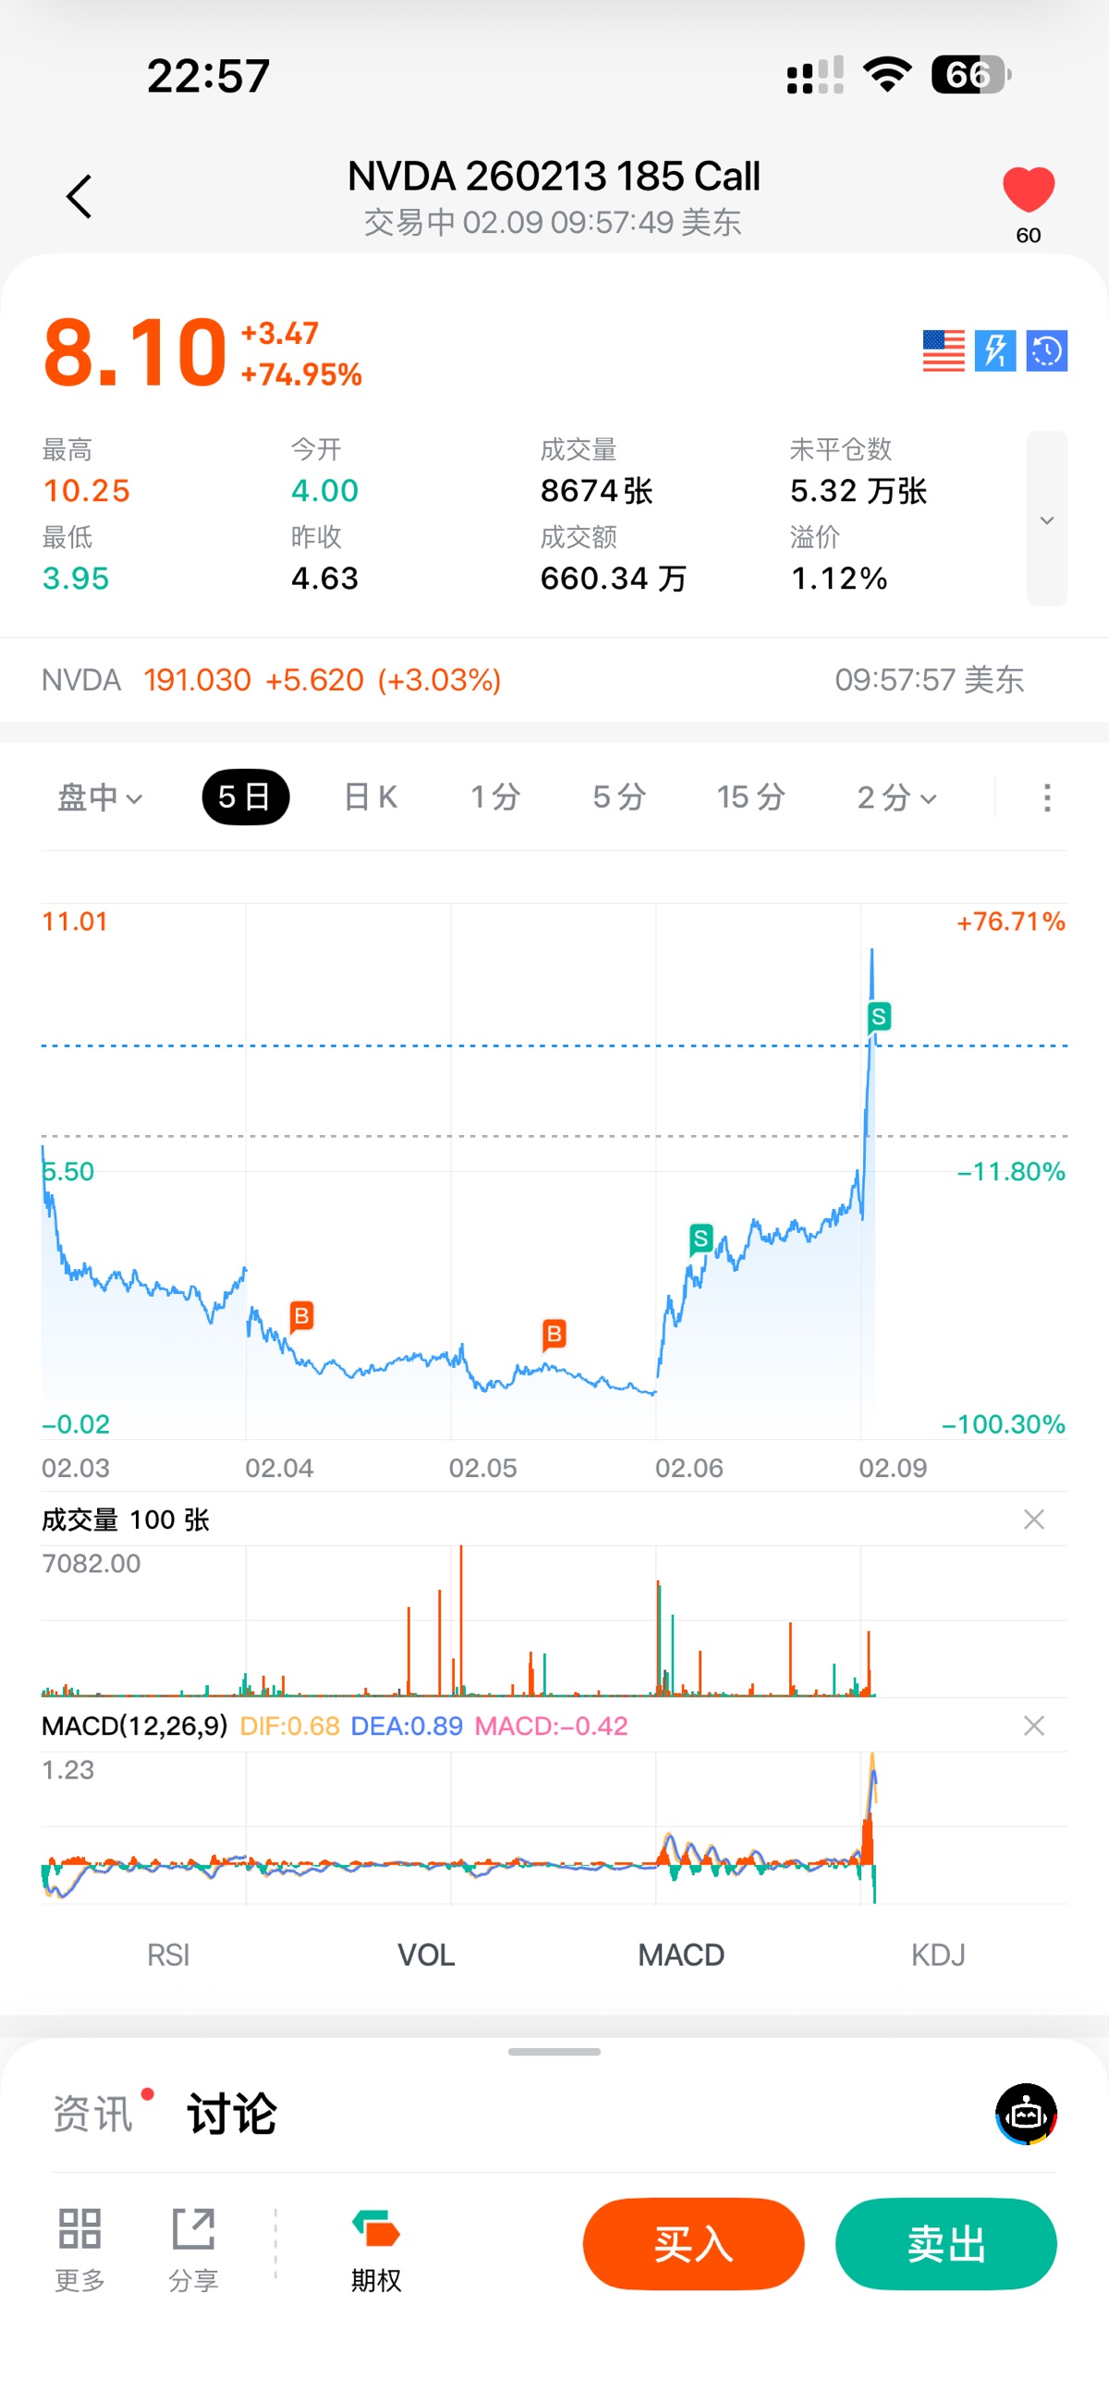Screen dimensions: 1109x2404
Task: Open the 盘中 session dropdown
Action: tap(100, 798)
